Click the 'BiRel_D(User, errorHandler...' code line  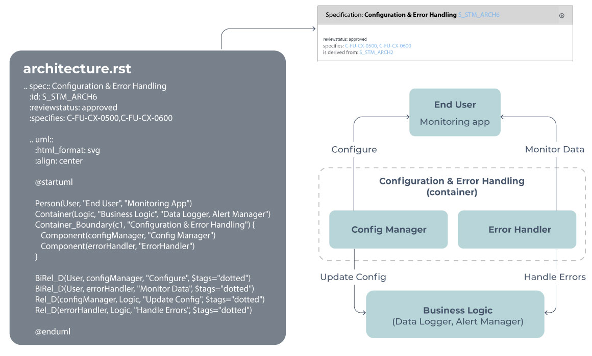point(144,289)
